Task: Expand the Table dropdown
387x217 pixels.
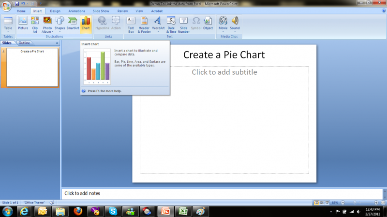Action: pyautogui.click(x=8, y=32)
